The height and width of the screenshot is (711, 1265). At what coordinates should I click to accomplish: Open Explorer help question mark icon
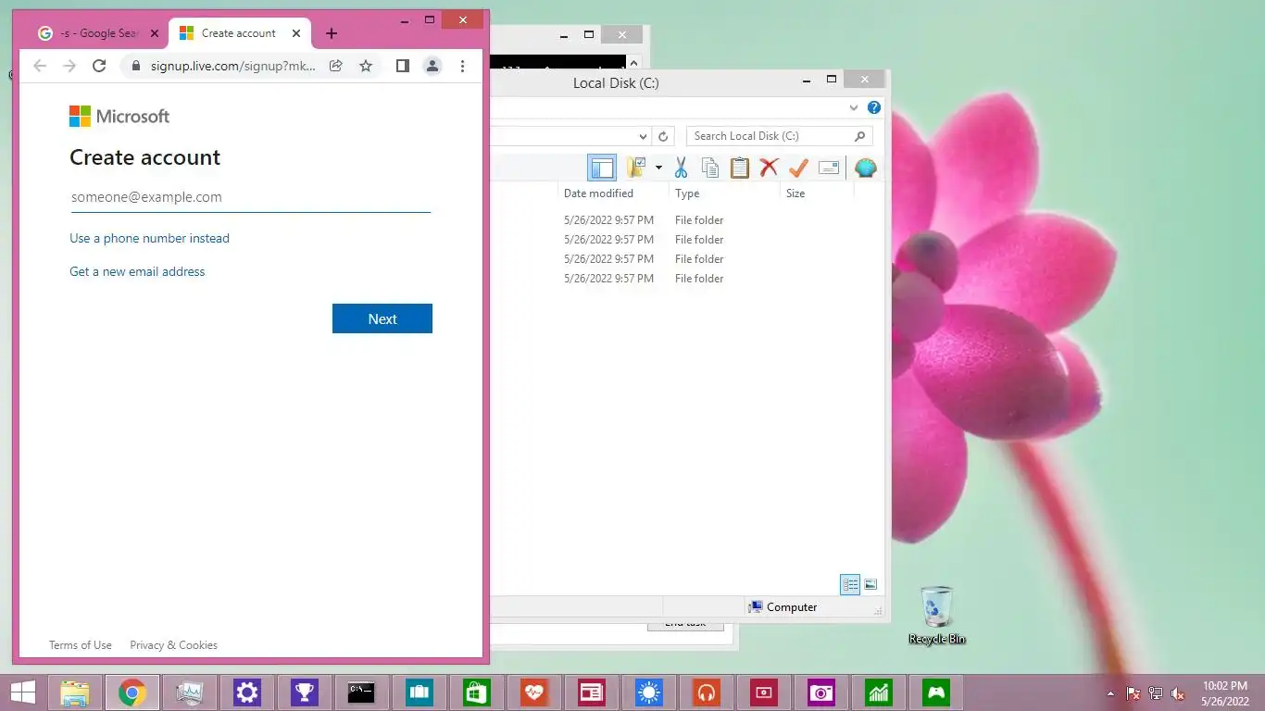click(873, 108)
